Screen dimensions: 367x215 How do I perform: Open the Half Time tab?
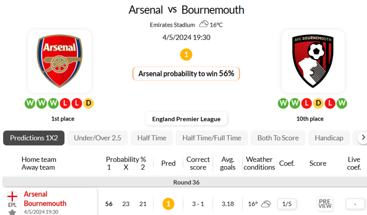pos(152,138)
